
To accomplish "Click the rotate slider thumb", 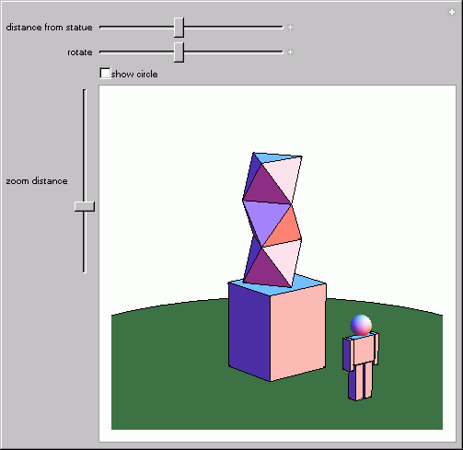I will [x=179, y=52].
